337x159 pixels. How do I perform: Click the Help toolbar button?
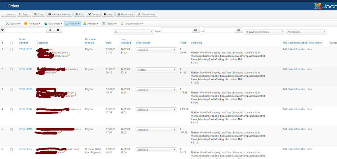(108, 14)
